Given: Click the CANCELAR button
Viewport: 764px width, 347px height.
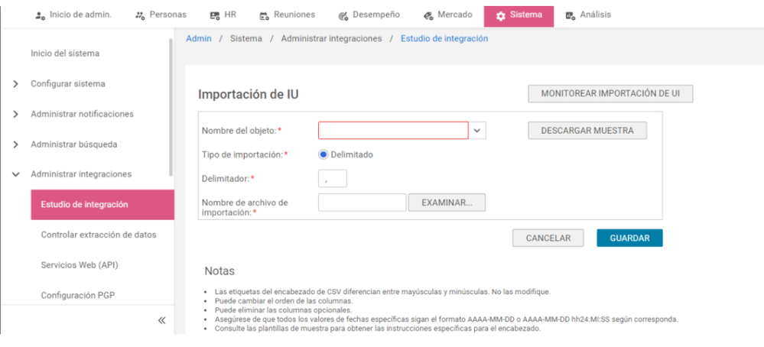Looking at the screenshot, I should [x=548, y=238].
